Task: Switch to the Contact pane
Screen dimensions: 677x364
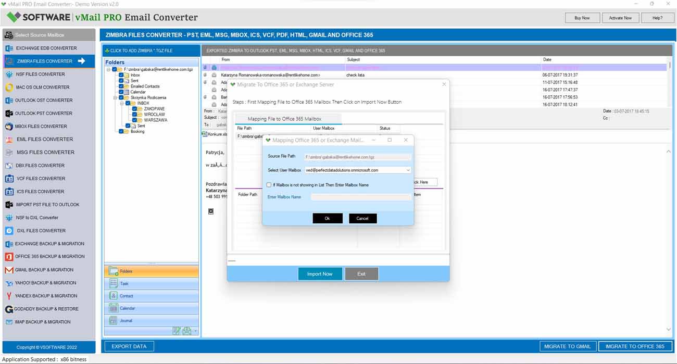Action: [152, 296]
